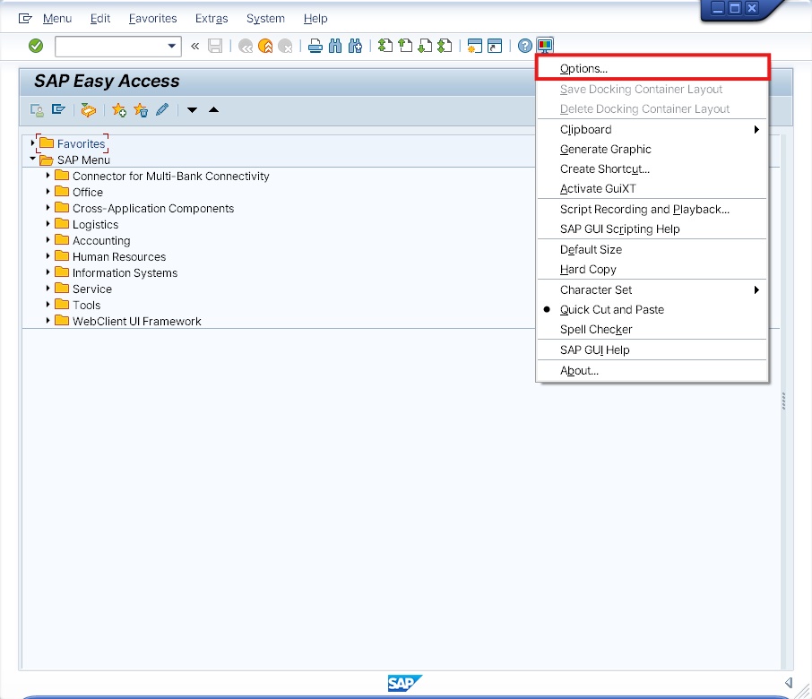812x699 pixels.
Task: Open the Extras menu
Action: point(212,19)
